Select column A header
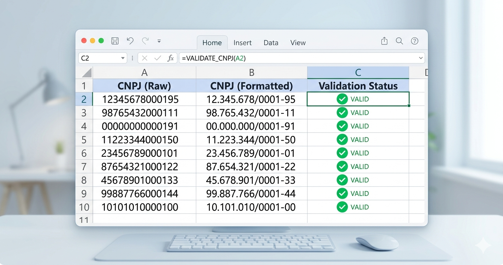Viewport: 503px width, 265px height. click(x=144, y=72)
